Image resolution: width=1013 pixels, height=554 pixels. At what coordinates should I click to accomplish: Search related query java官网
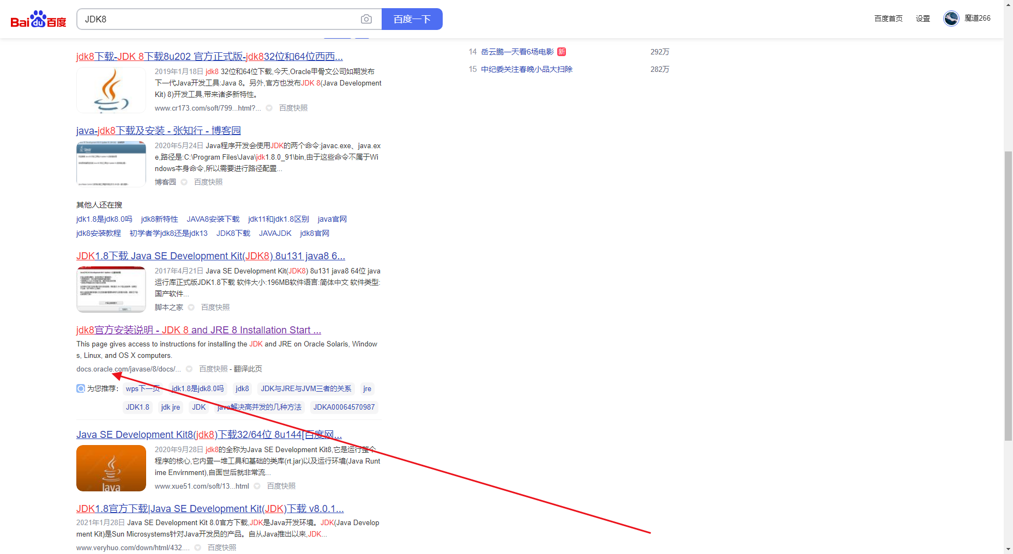[332, 219]
